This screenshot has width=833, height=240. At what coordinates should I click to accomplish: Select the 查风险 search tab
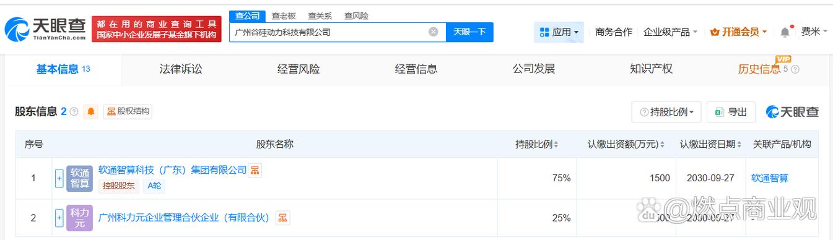356,16
